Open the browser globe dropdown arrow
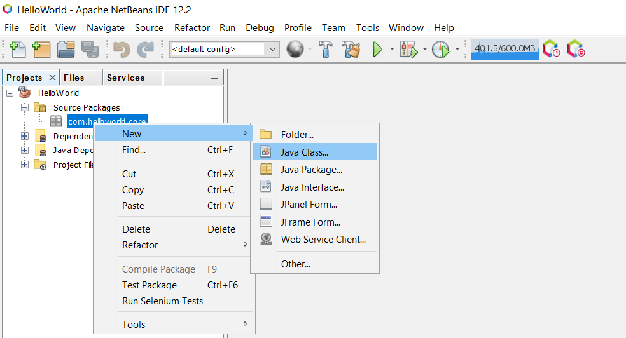 [310, 49]
